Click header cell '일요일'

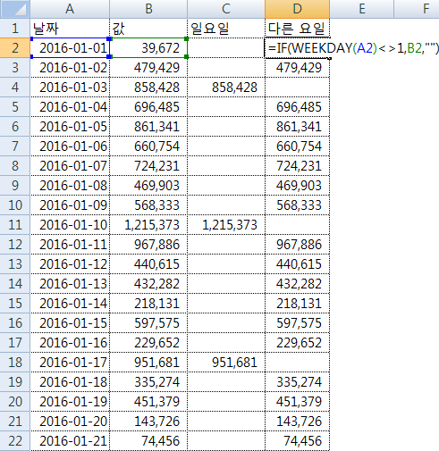226,29
